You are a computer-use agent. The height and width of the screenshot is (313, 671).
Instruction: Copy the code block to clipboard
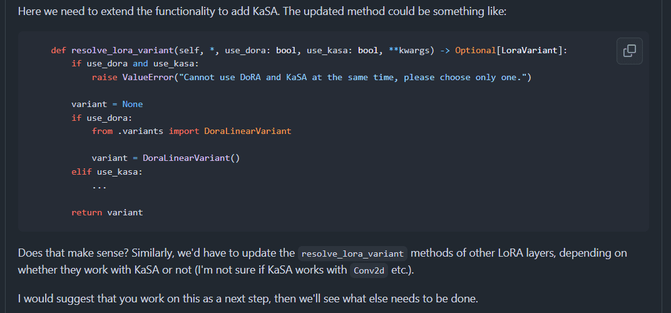pyautogui.click(x=629, y=51)
